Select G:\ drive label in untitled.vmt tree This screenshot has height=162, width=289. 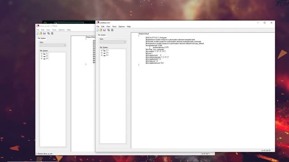tap(107, 55)
